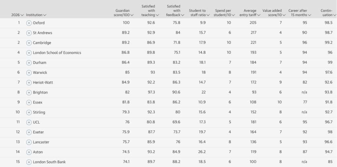Viewport: 337px width, 167px height.
Task: Expand the Brighton row plus icon
Action: click(29, 93)
